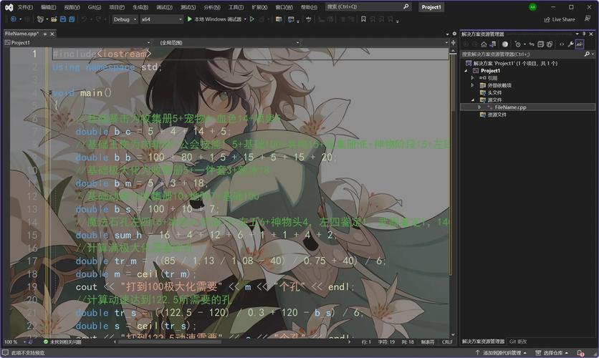Click 添加到源代码管理 in status bar
Image resolution: width=599 pixels, height=358 pixels.
[501, 353]
